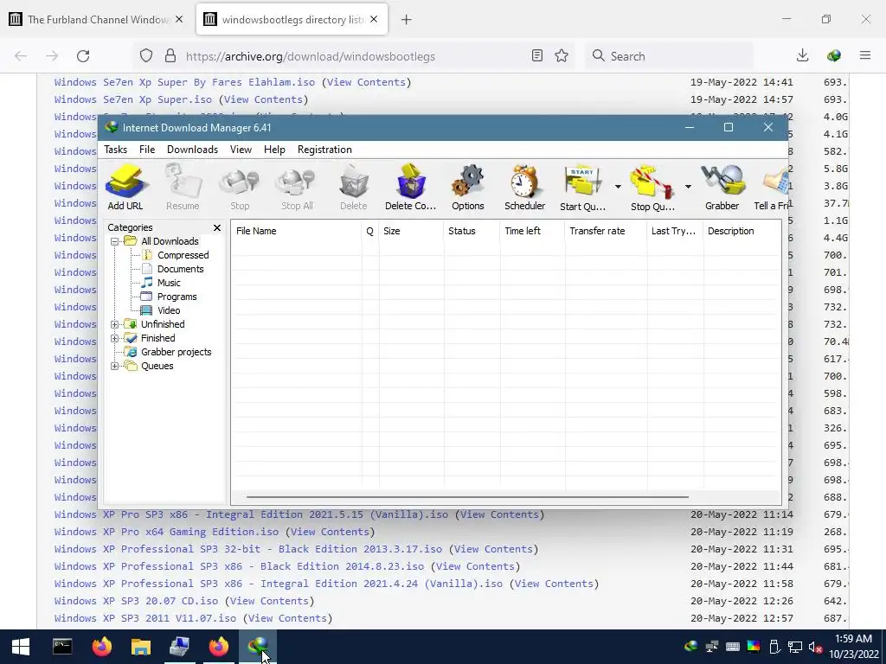Viewport: 886px width, 664px height.
Task: Open Command Prompt from taskbar
Action: pos(62,647)
